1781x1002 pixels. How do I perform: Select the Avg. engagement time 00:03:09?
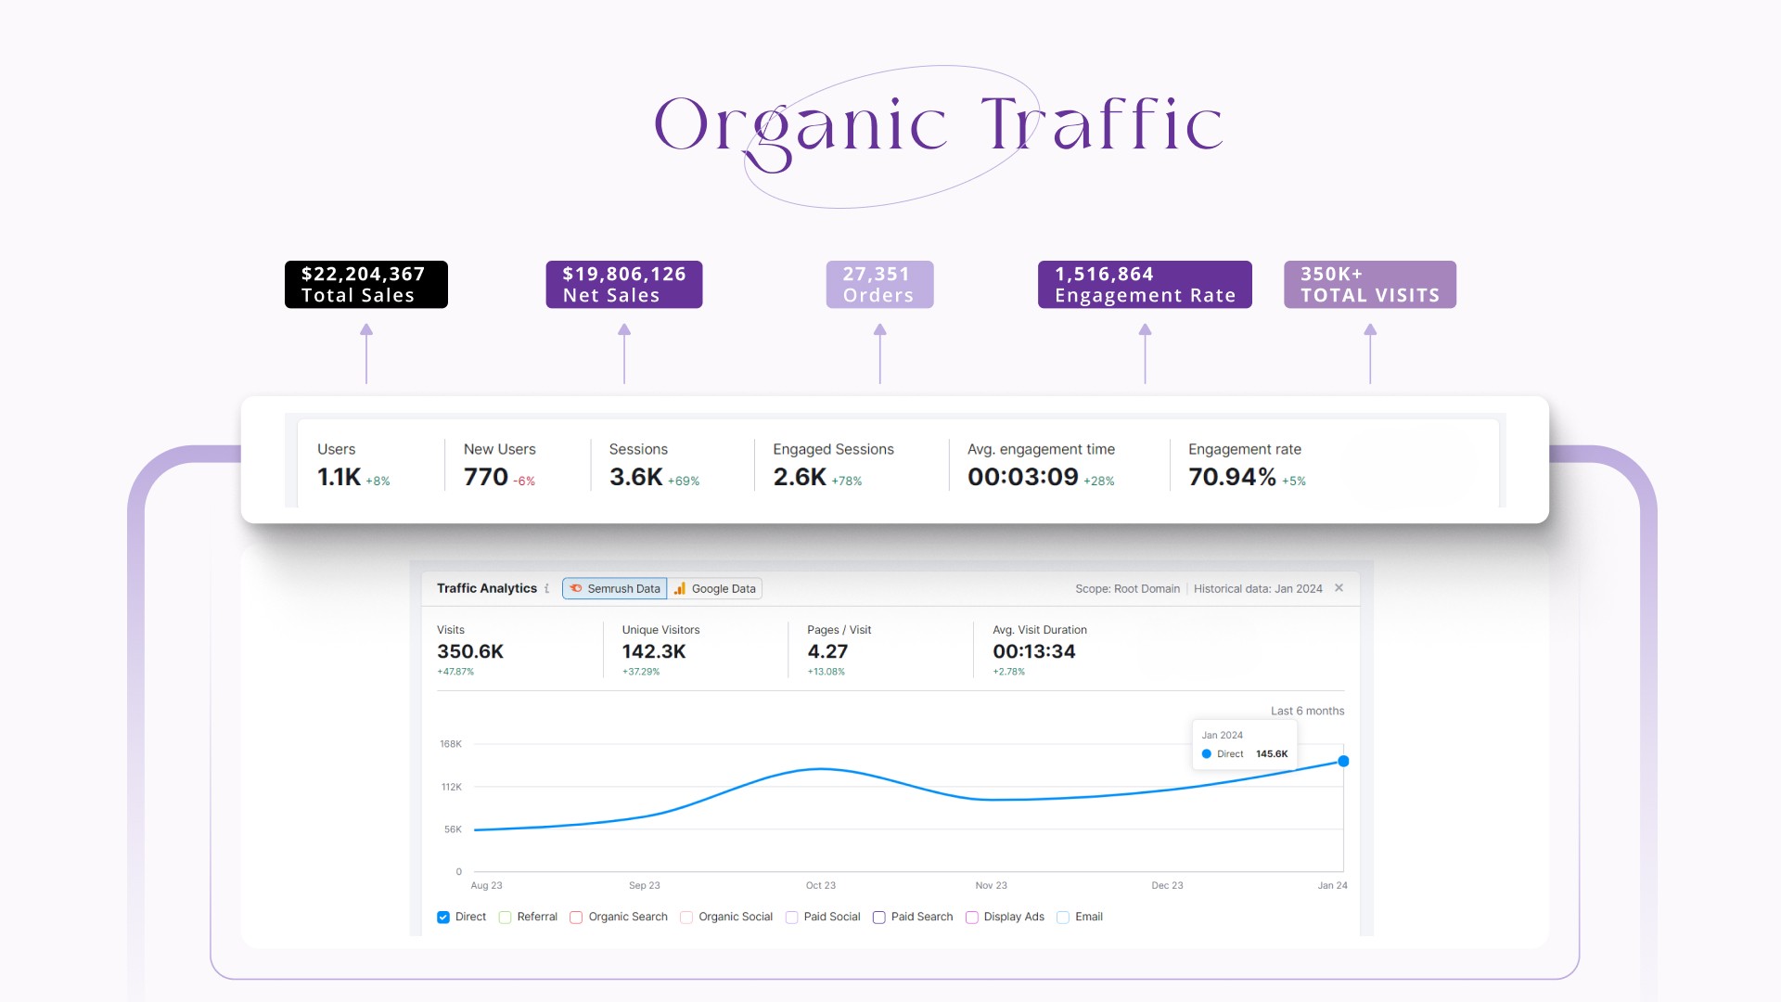tap(1041, 465)
